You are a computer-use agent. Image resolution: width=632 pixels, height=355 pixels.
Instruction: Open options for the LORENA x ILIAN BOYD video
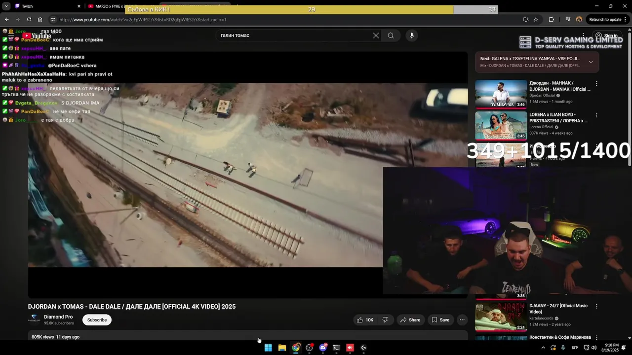[596, 115]
